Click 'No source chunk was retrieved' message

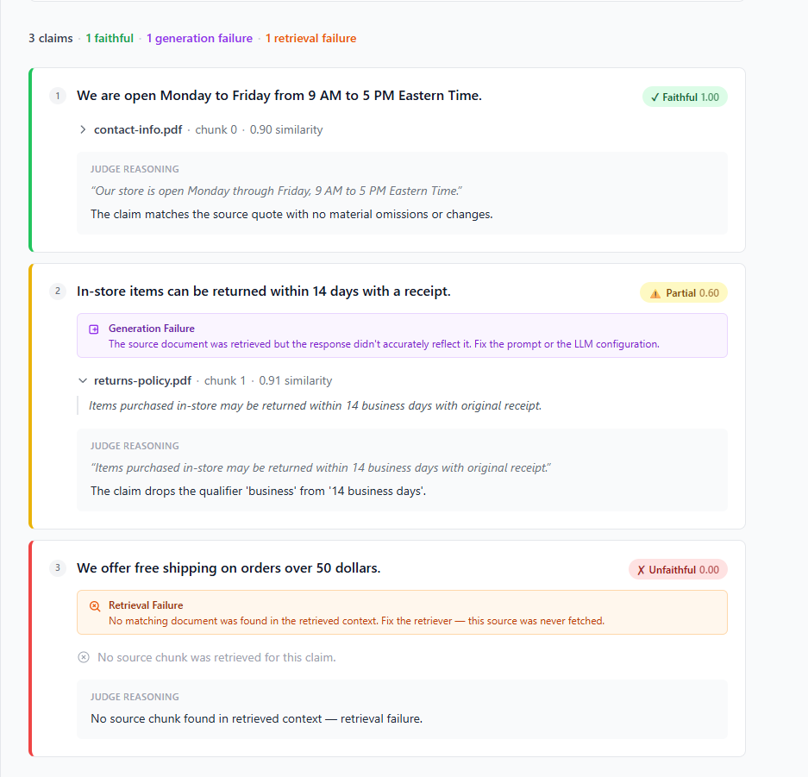click(216, 657)
